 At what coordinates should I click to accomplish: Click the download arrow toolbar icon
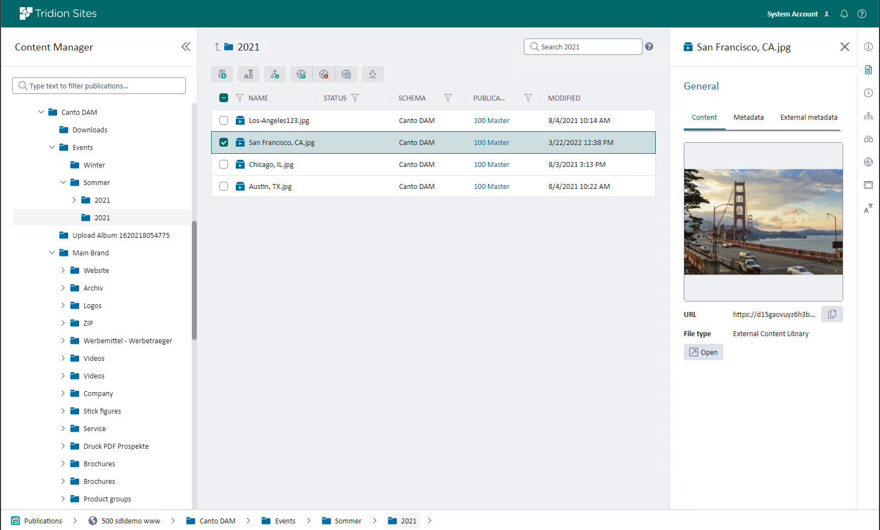pyautogui.click(x=373, y=74)
